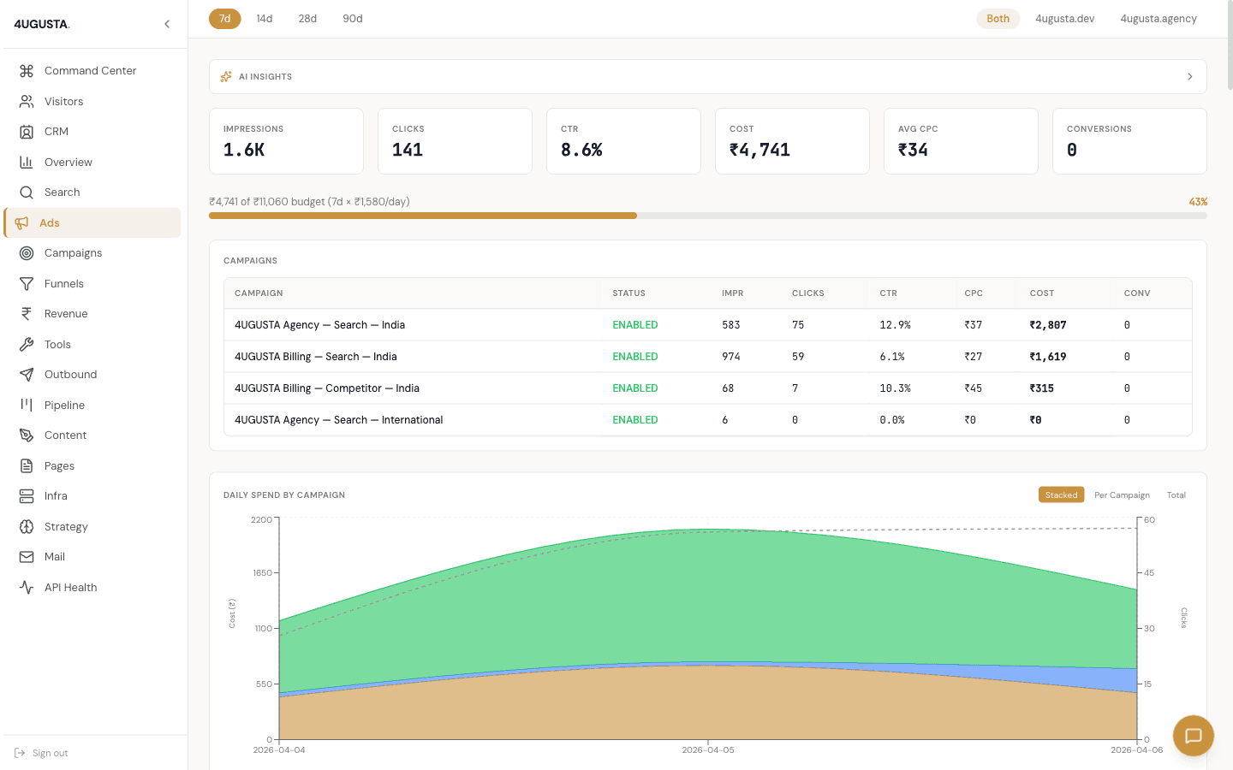The height and width of the screenshot is (770, 1233).
Task: Click the Revenue rupee icon
Action: (25, 313)
